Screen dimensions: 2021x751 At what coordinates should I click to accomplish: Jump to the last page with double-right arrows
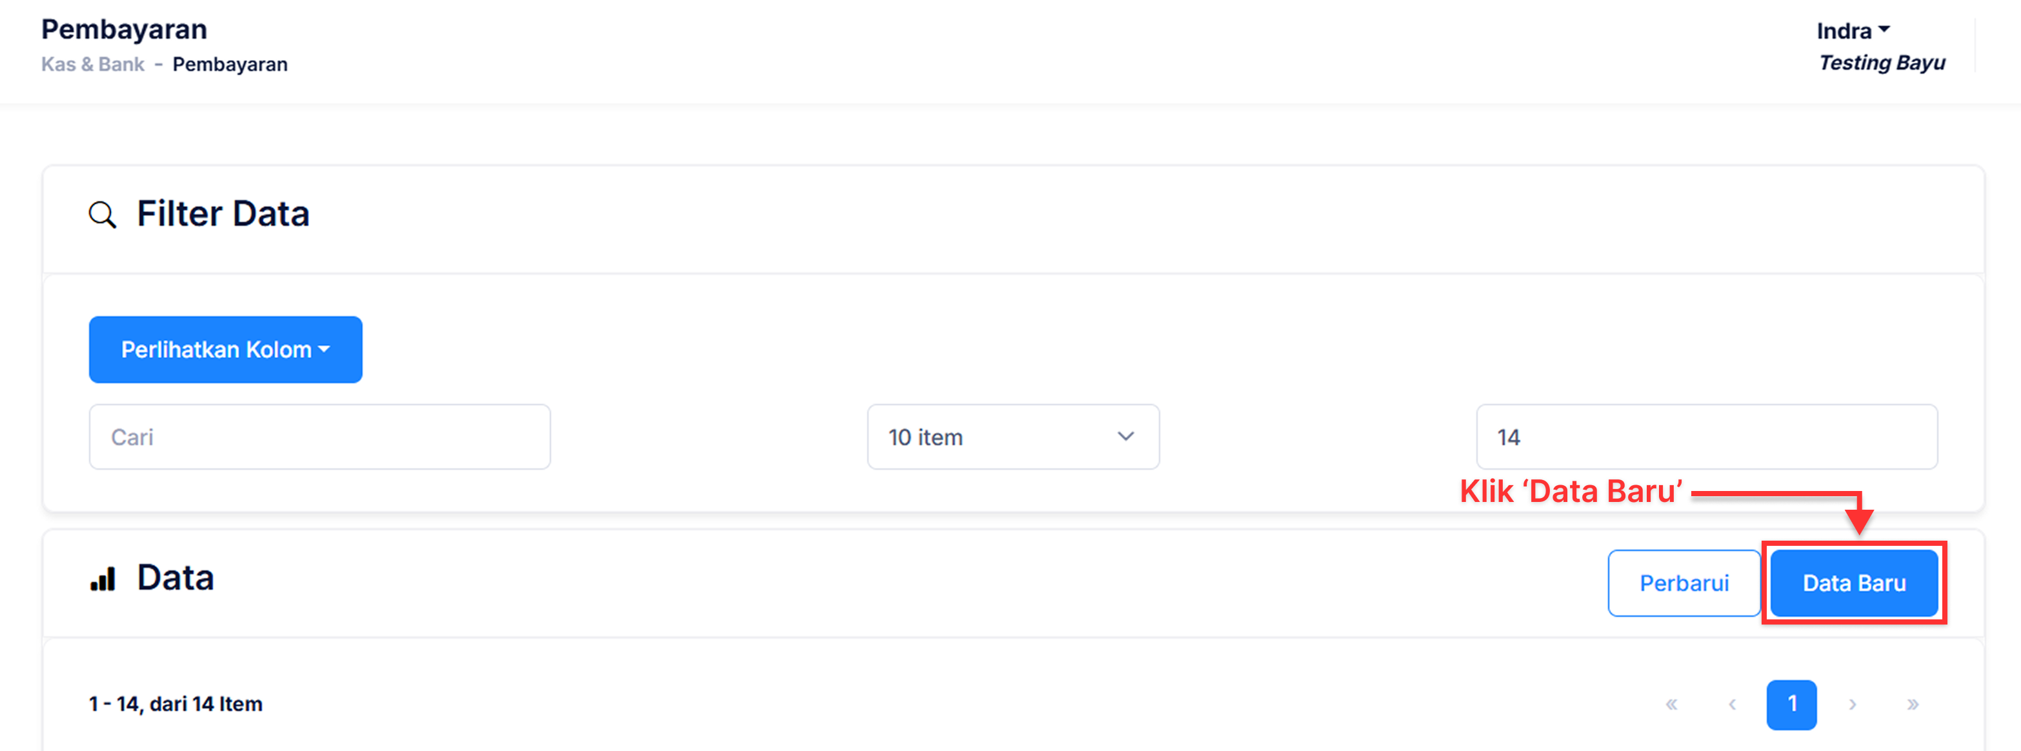click(1912, 704)
